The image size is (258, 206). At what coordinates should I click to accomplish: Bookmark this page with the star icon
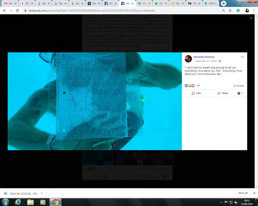(x=230, y=10)
